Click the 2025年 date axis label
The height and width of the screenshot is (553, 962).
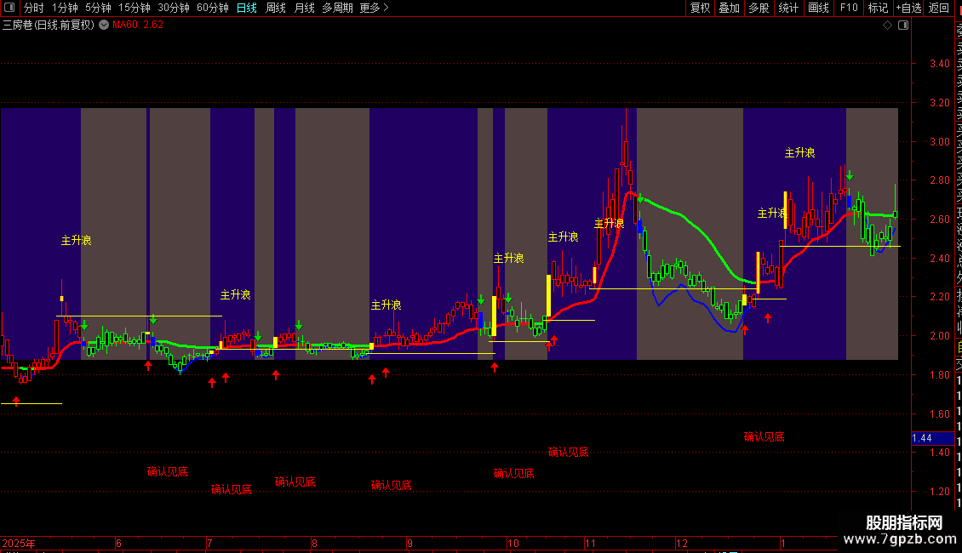19,544
